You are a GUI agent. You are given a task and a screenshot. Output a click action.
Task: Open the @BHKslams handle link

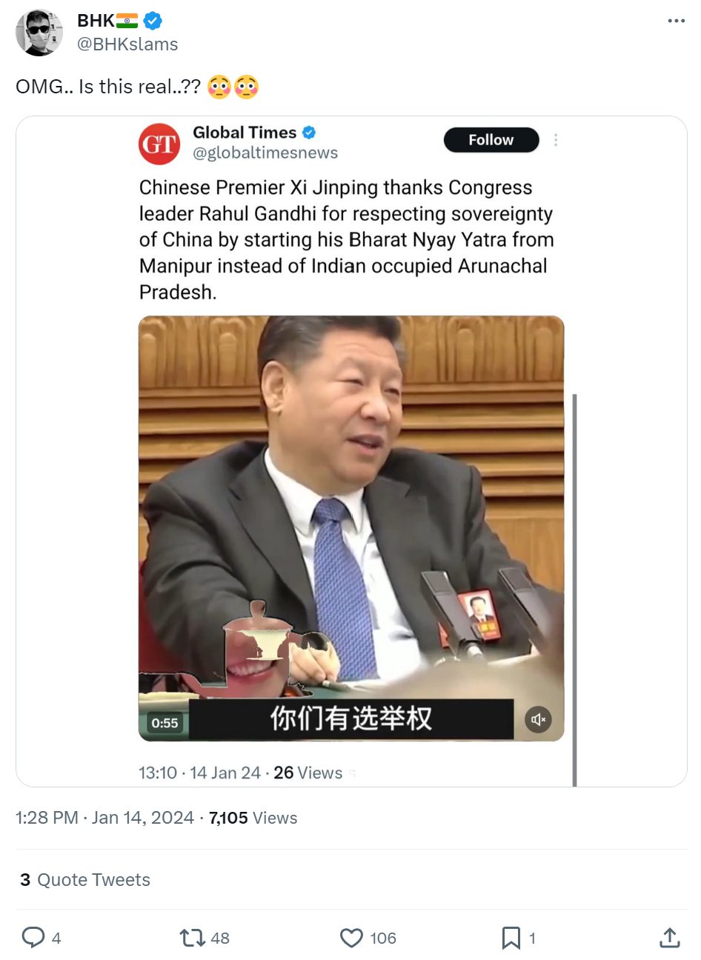tap(127, 44)
